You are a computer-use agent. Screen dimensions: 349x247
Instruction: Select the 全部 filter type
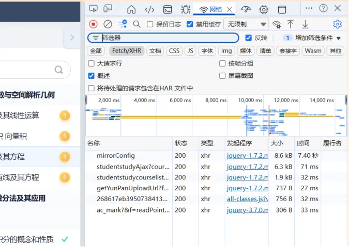(x=96, y=51)
